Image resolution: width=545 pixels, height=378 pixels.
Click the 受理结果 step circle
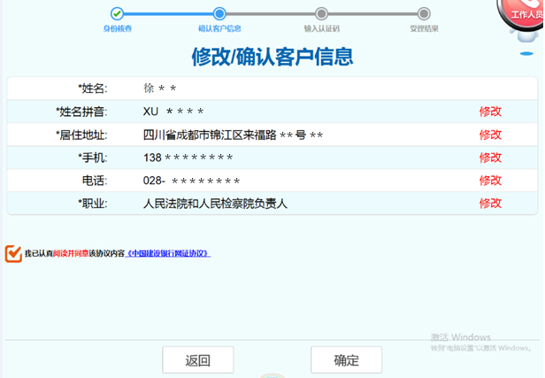(x=424, y=13)
